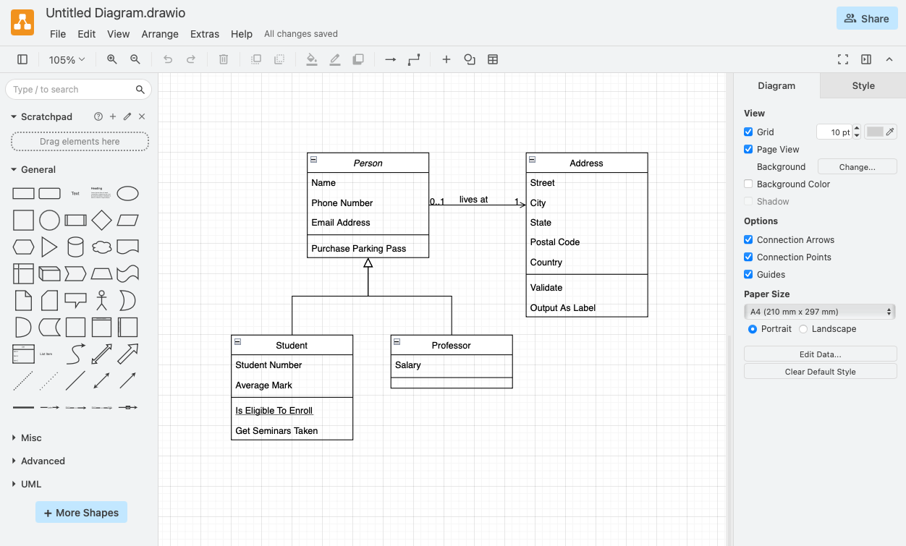Open the Edit menu
Viewport: 906px width, 546px height.
coord(87,34)
